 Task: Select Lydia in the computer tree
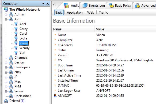tap(23, 38)
